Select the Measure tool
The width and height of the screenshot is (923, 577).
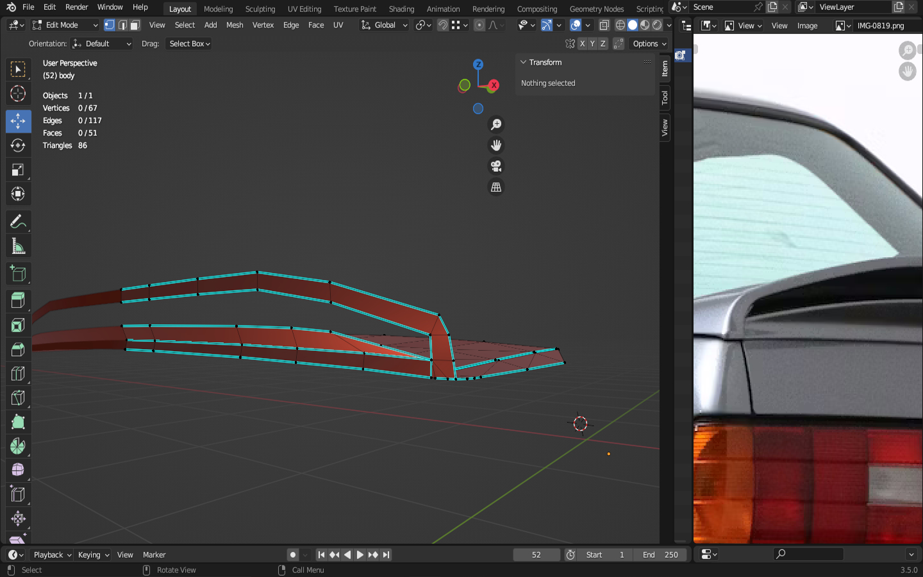pyautogui.click(x=18, y=247)
